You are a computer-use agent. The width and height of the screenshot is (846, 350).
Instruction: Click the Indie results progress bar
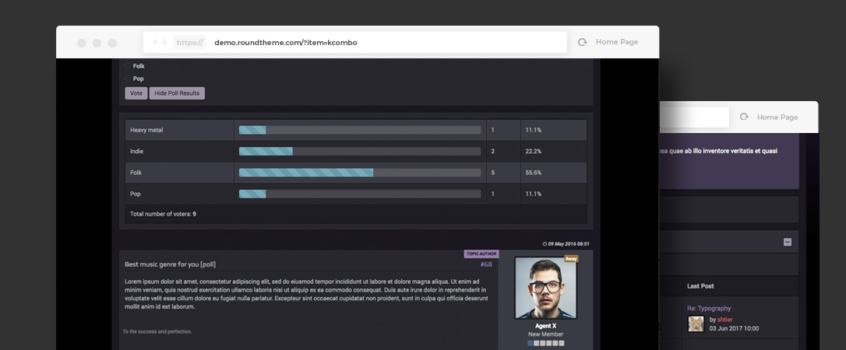pos(360,152)
